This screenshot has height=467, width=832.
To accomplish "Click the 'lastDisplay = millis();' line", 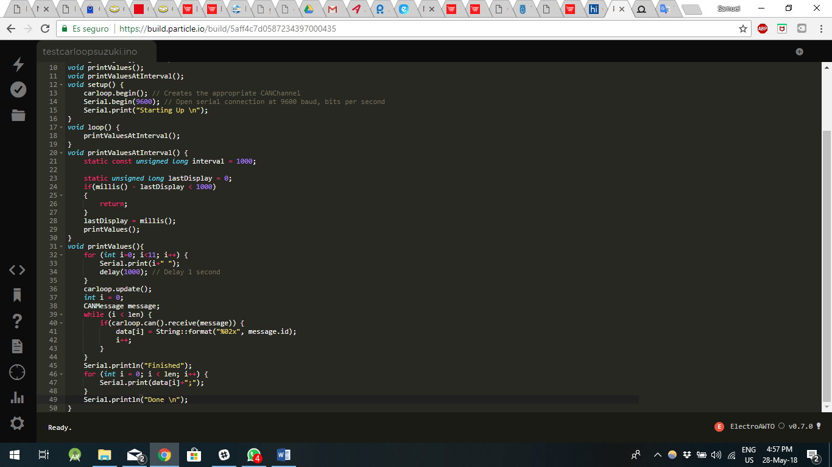I will coord(130,221).
